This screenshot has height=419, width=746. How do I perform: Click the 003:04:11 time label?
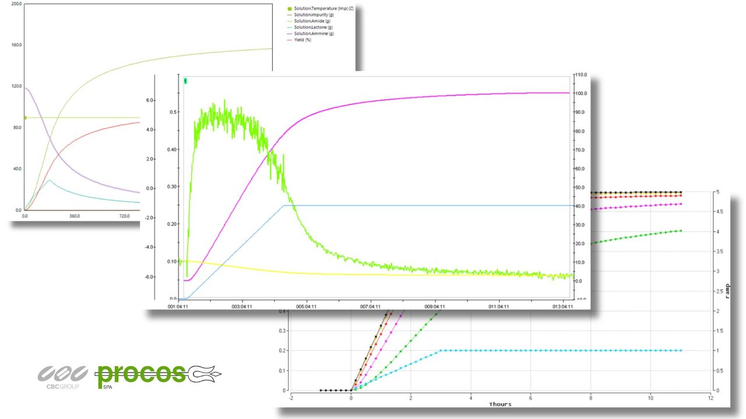[x=242, y=306]
